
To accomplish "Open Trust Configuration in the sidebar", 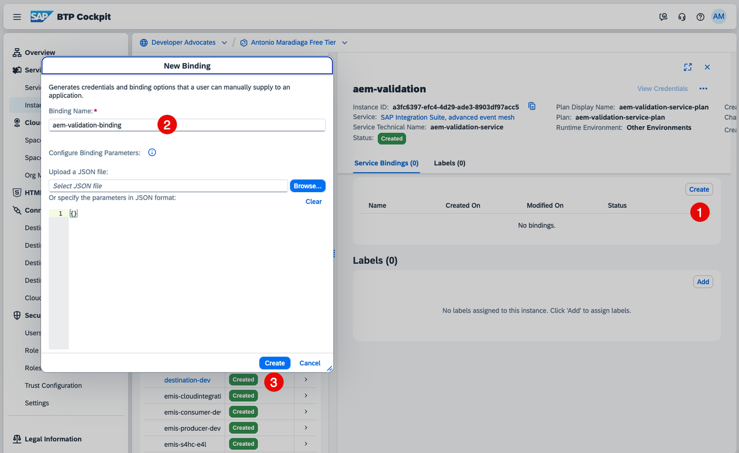I will (53, 385).
